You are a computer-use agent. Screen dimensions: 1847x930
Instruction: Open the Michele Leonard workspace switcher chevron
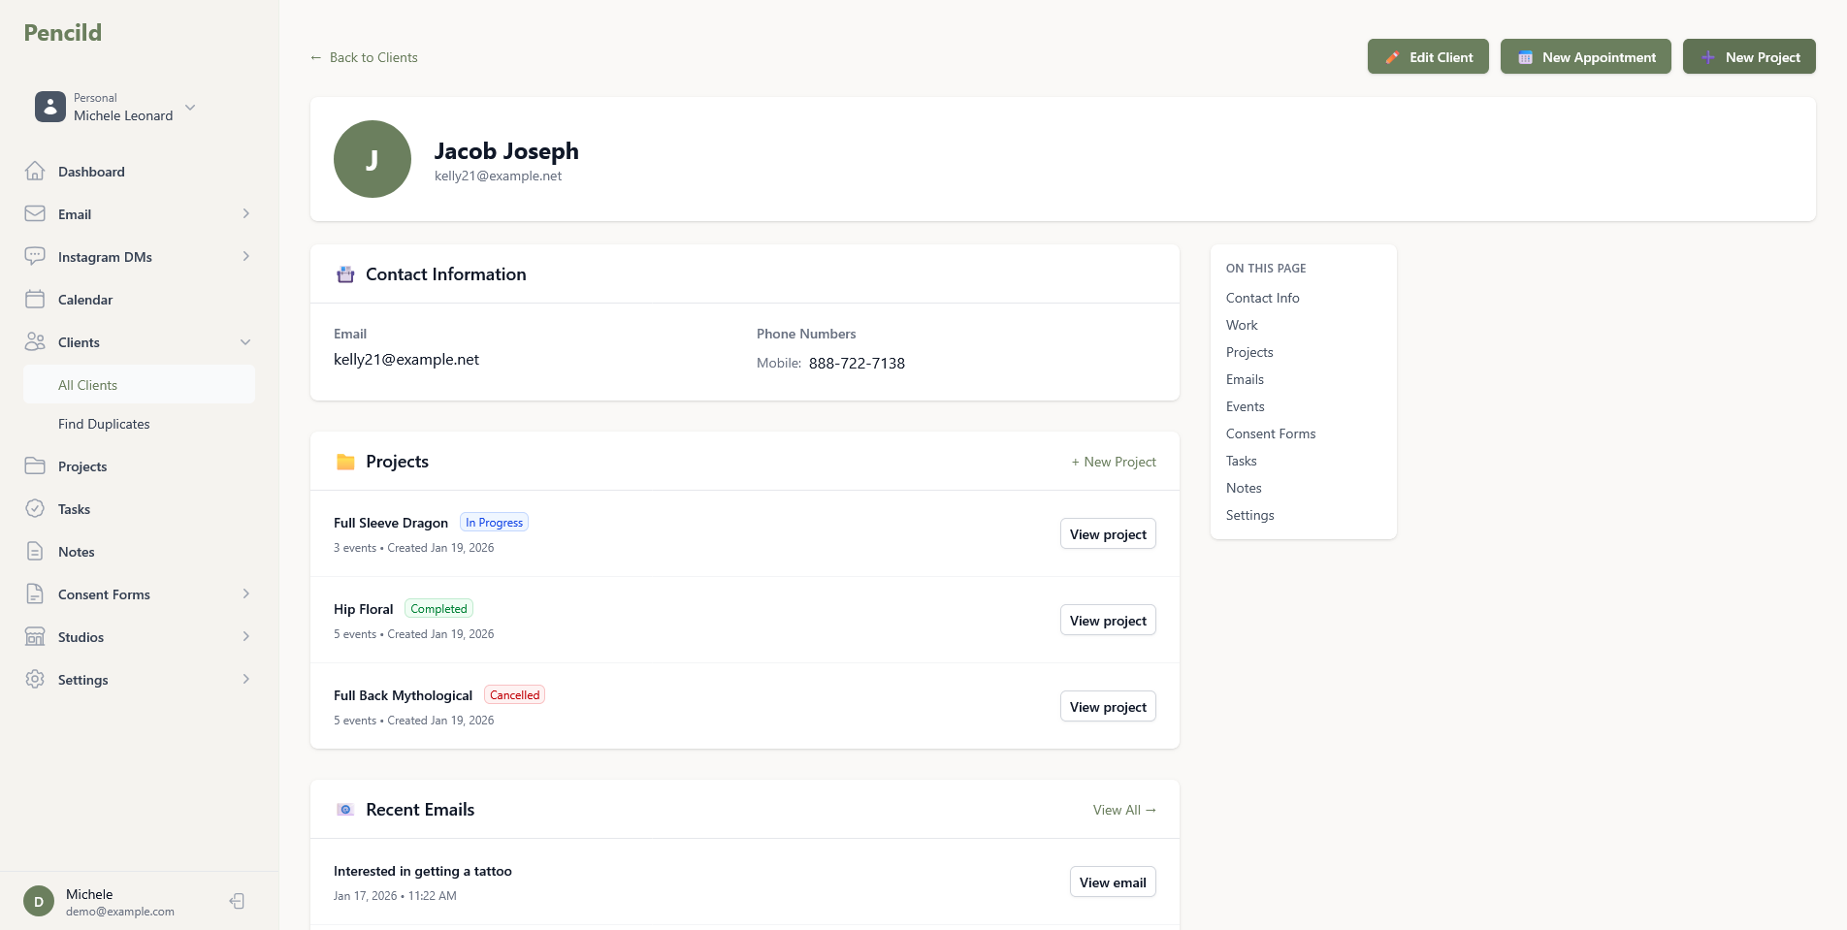tap(190, 108)
